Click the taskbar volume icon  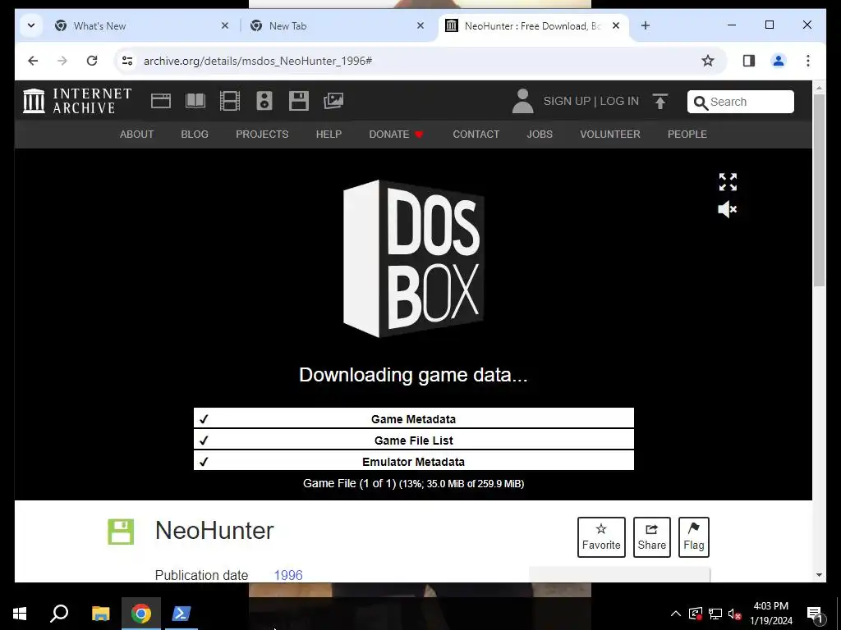tap(734, 614)
